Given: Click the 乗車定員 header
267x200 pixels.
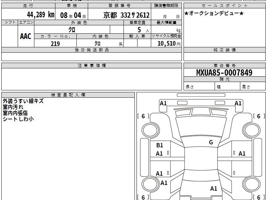Looking at the screenshot, I should click(137, 23).
